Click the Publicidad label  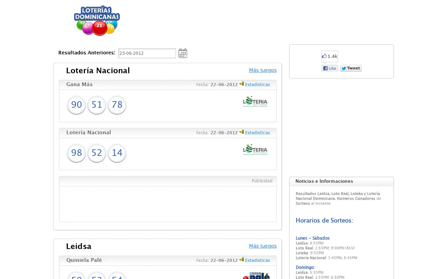(262, 181)
